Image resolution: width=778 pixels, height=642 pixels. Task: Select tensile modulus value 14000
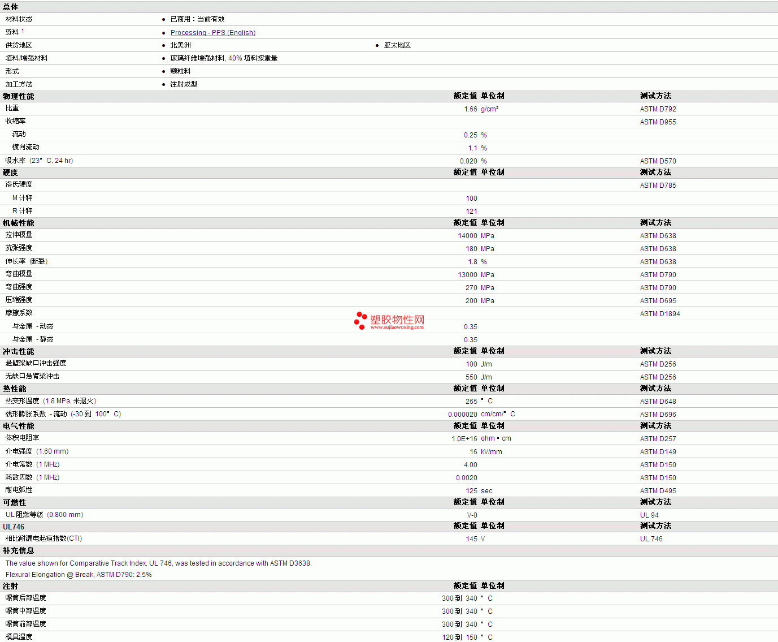click(x=468, y=236)
